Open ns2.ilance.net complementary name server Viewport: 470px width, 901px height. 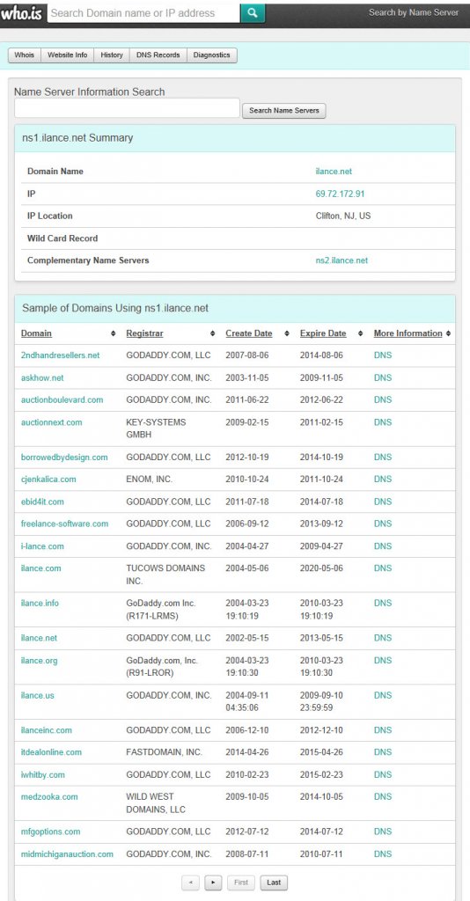click(341, 260)
